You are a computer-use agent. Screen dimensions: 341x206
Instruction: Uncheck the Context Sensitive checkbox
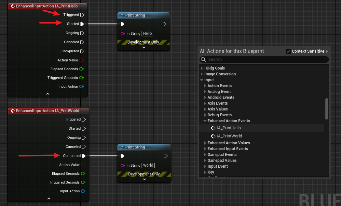(288, 51)
